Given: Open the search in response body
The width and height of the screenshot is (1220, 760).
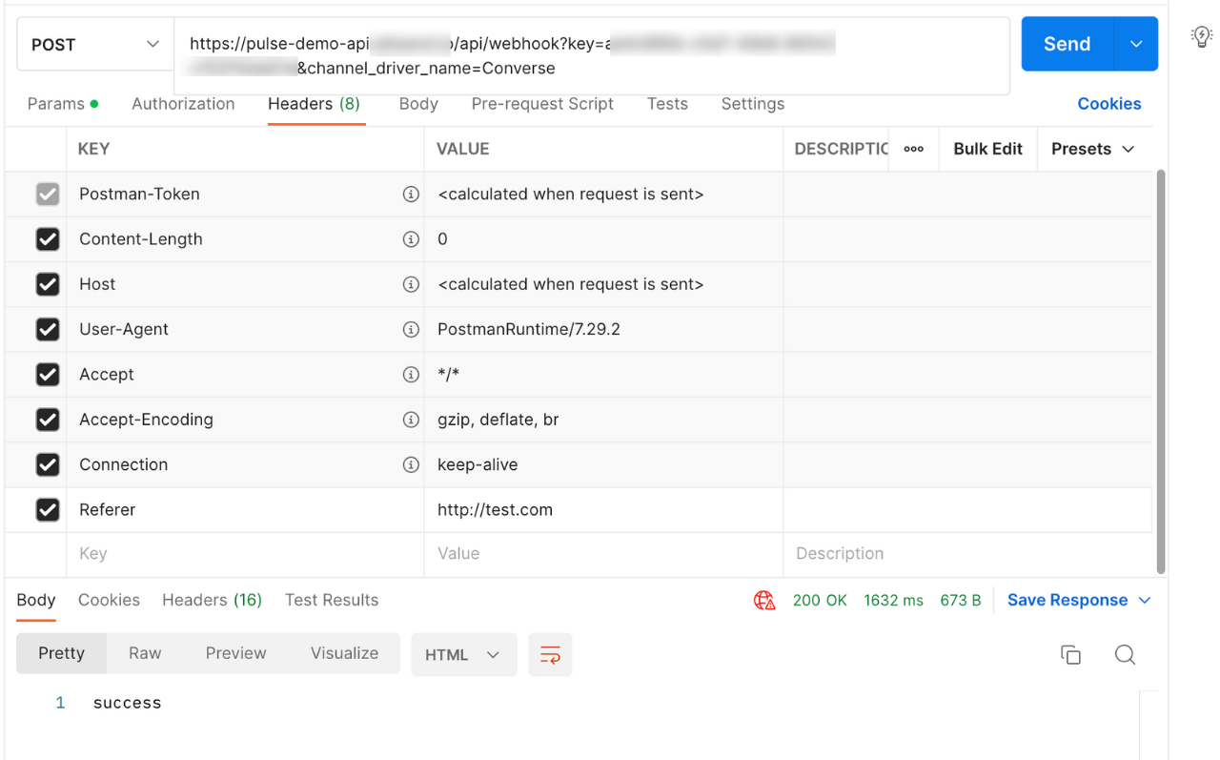Looking at the screenshot, I should click(1125, 655).
